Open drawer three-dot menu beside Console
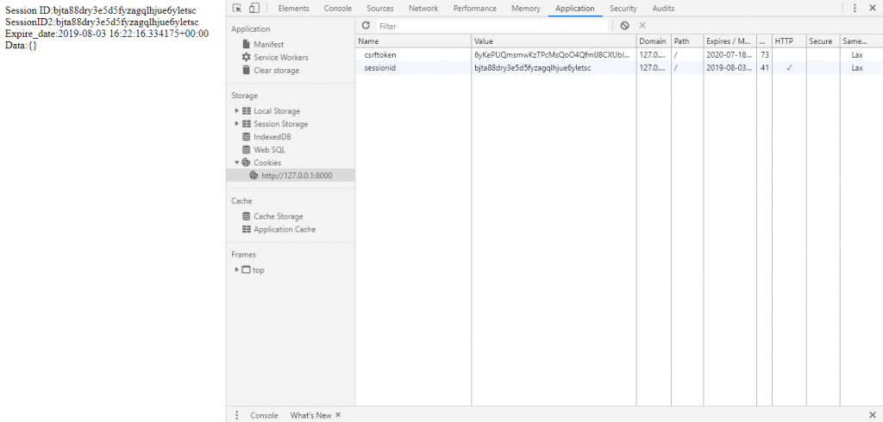The width and height of the screenshot is (883, 422). [237, 415]
